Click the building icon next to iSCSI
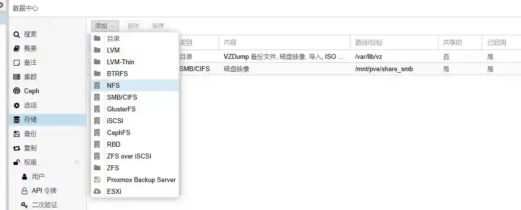The height and width of the screenshot is (210, 521). point(97,121)
